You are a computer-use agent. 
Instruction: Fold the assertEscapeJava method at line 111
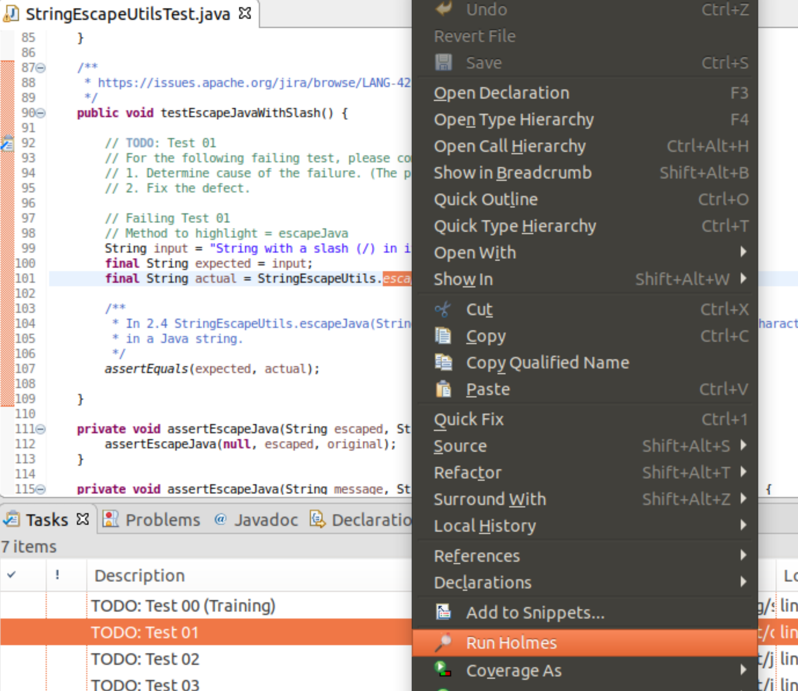coord(41,429)
